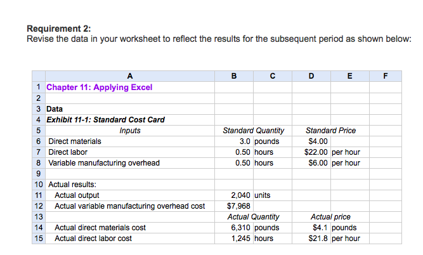Select the $7,968 overhead cost cell
The height and width of the screenshot is (255, 423).
pyautogui.click(x=234, y=206)
